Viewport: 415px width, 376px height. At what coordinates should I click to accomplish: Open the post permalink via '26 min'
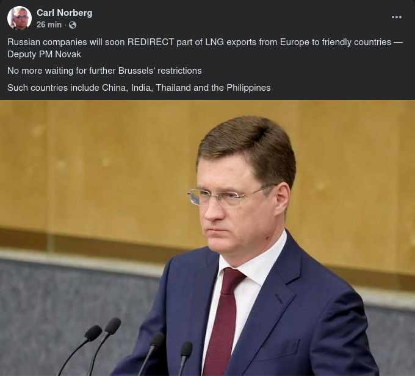click(49, 25)
